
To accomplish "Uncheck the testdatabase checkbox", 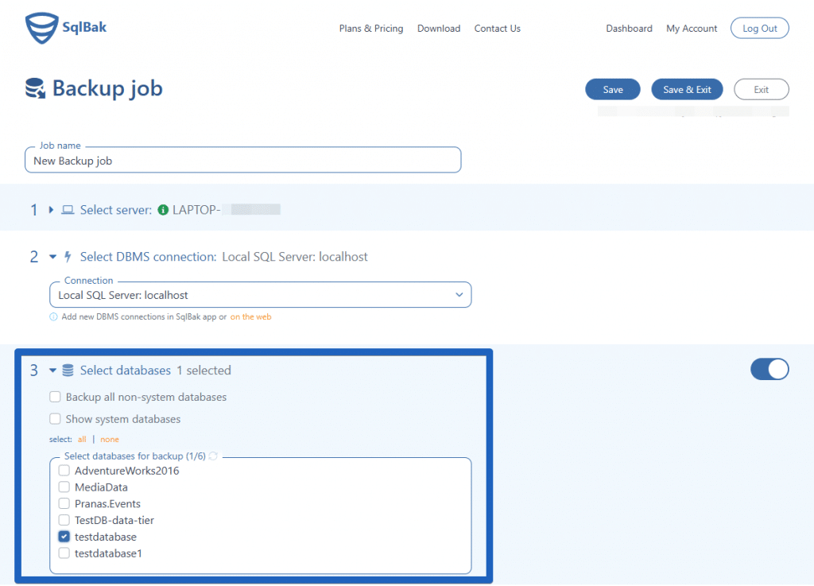I will click(64, 537).
